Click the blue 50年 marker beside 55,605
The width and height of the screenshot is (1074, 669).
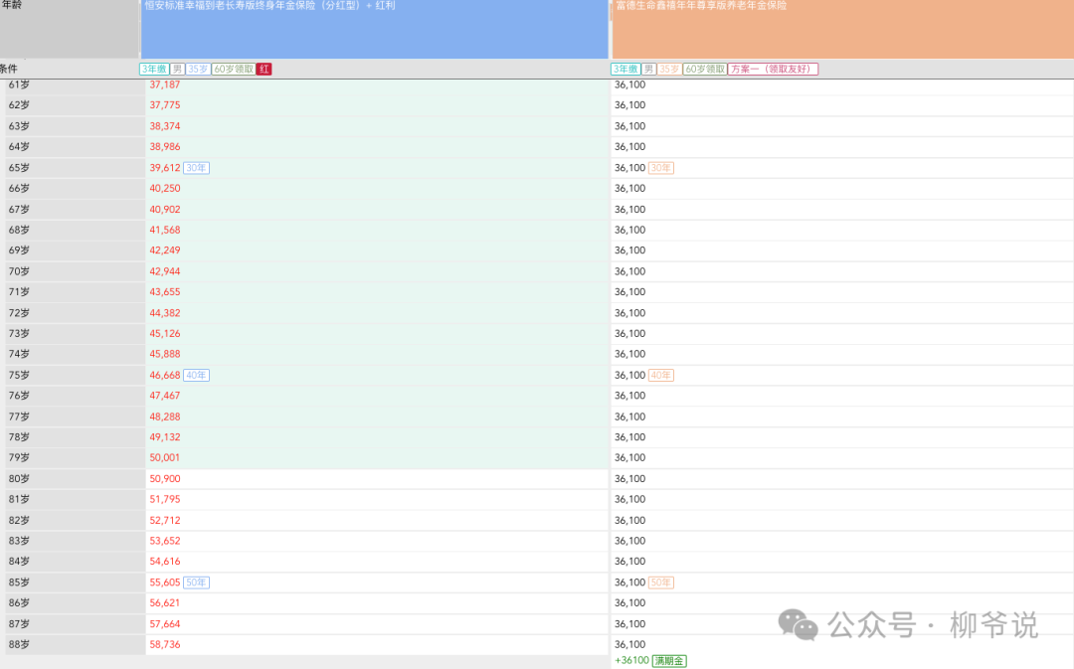tap(197, 583)
